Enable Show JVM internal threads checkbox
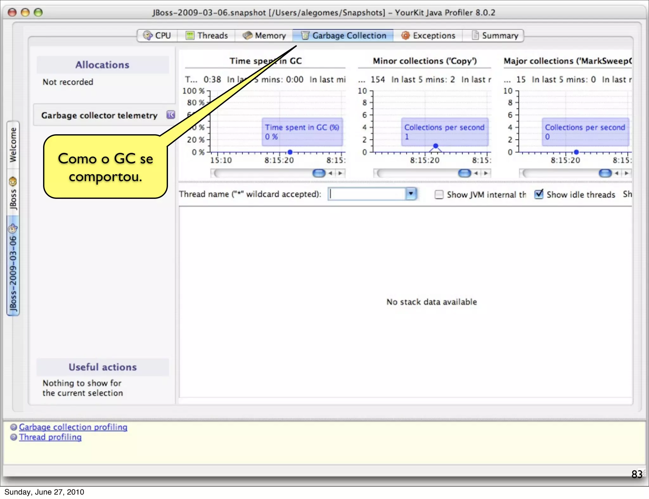649x499 pixels. point(439,194)
